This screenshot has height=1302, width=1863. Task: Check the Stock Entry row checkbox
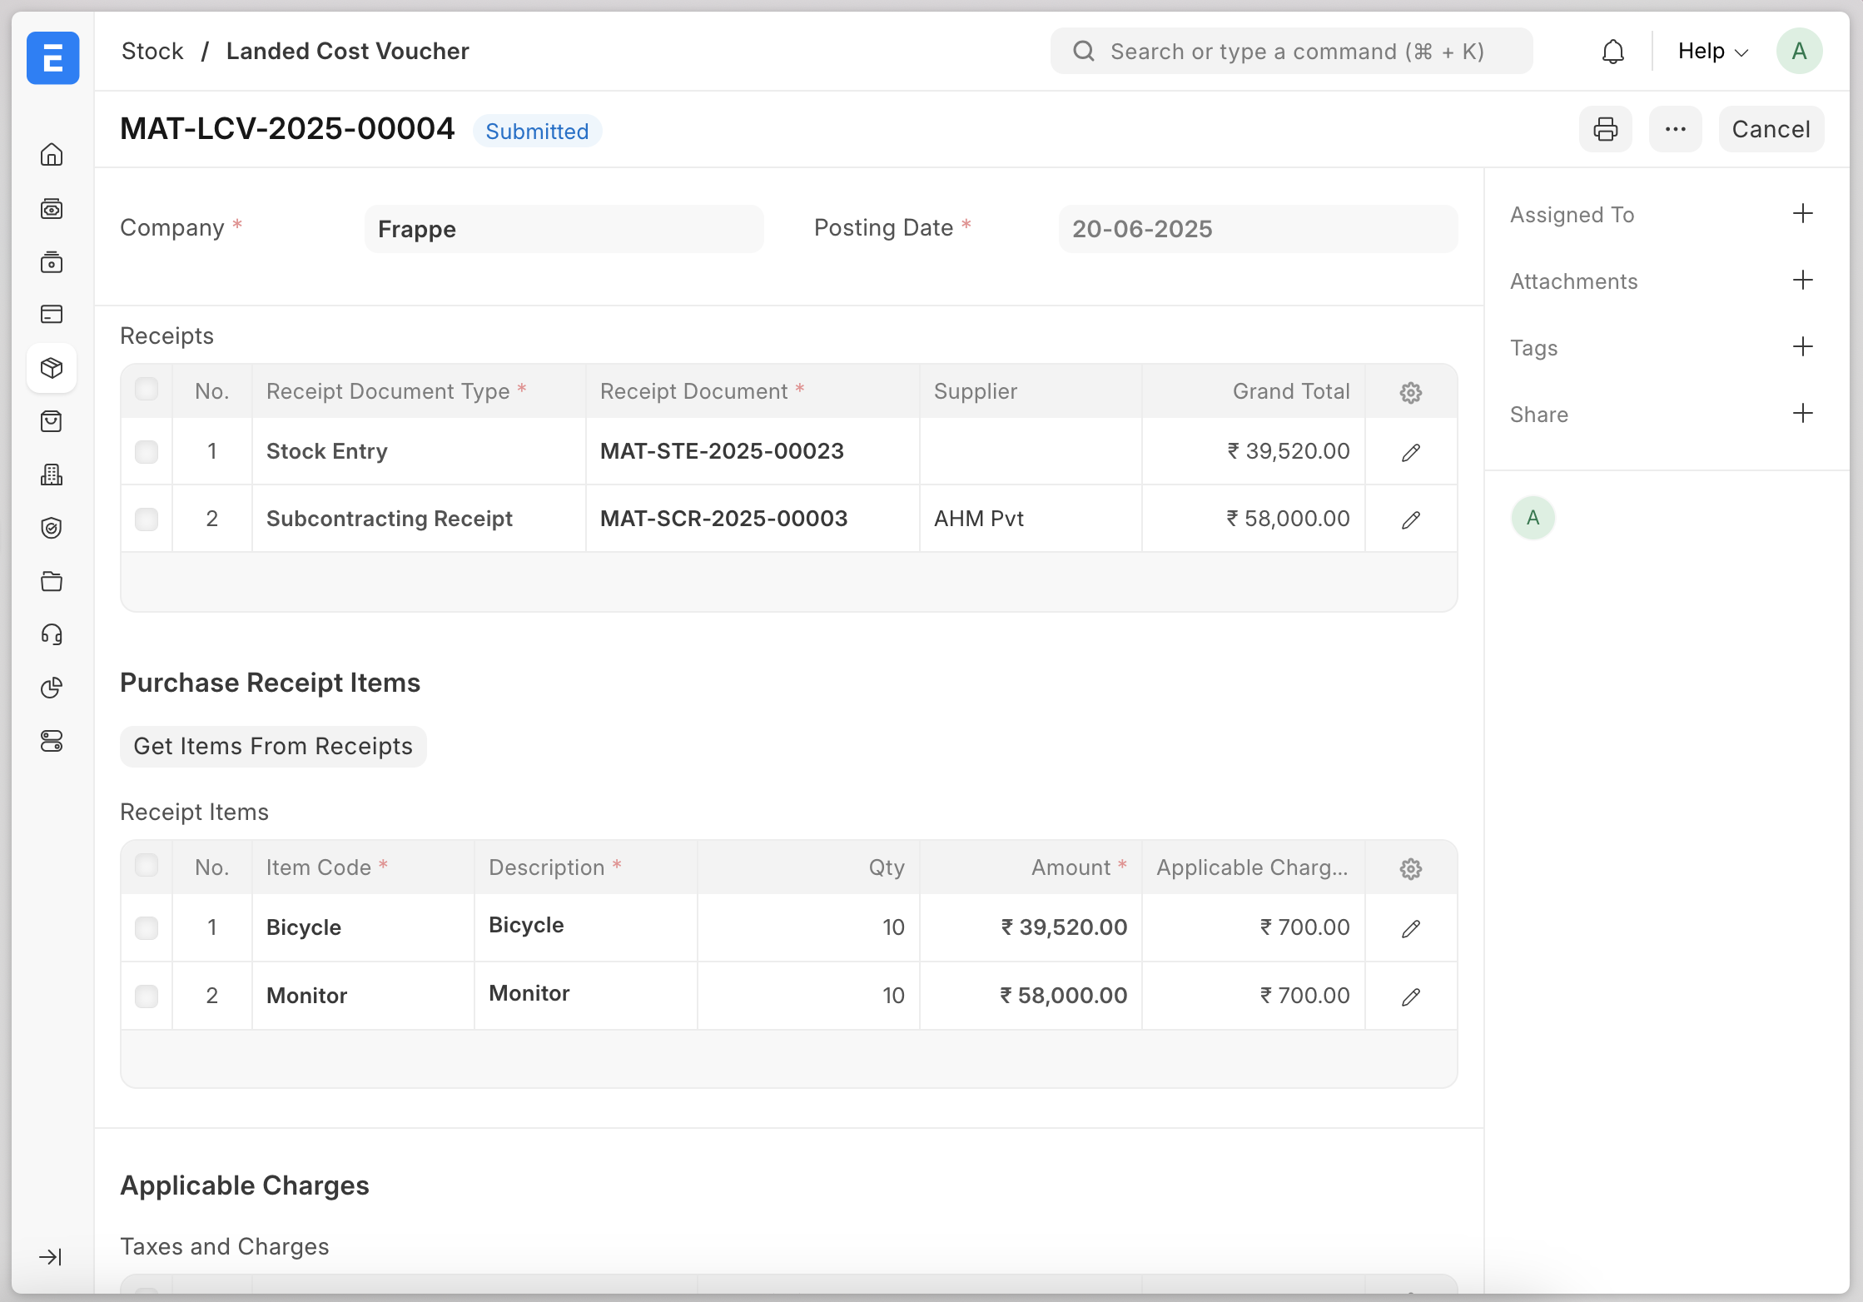point(147,451)
